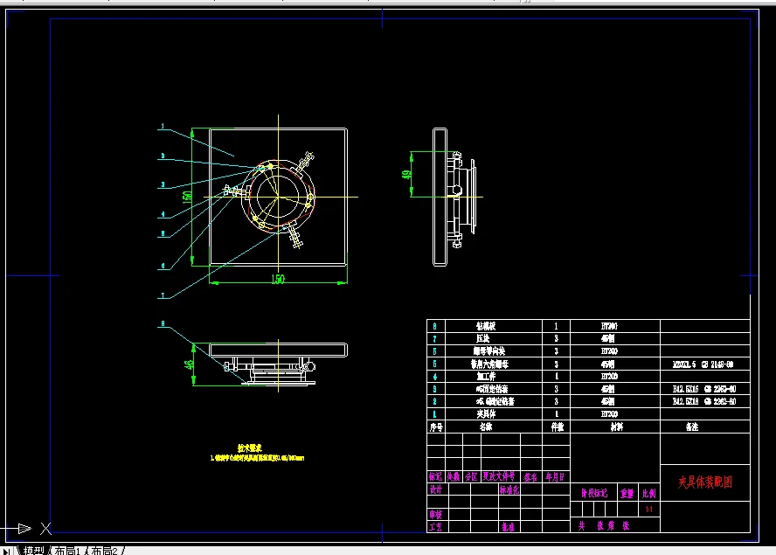The width and height of the screenshot is (776, 555).
Task: Open the 布局2 layout tab
Action: pos(104,551)
